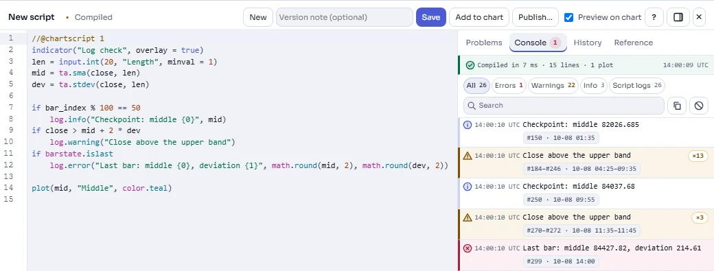Click the Checkpoint: middle 84037.68 message

(x=579, y=187)
